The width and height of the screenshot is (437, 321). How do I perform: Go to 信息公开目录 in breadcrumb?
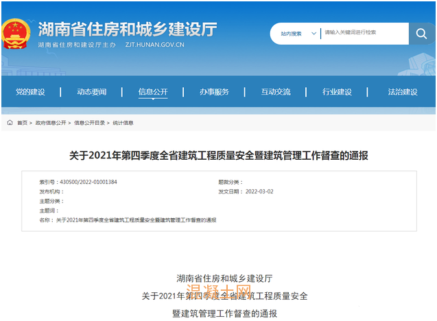click(89, 123)
